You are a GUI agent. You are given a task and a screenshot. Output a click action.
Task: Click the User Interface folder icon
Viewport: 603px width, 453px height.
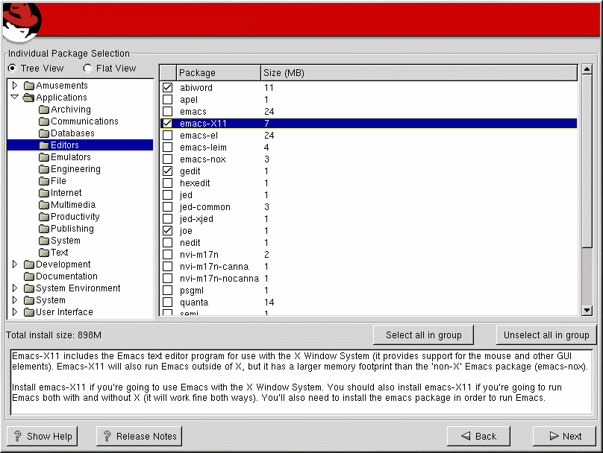pos(29,312)
